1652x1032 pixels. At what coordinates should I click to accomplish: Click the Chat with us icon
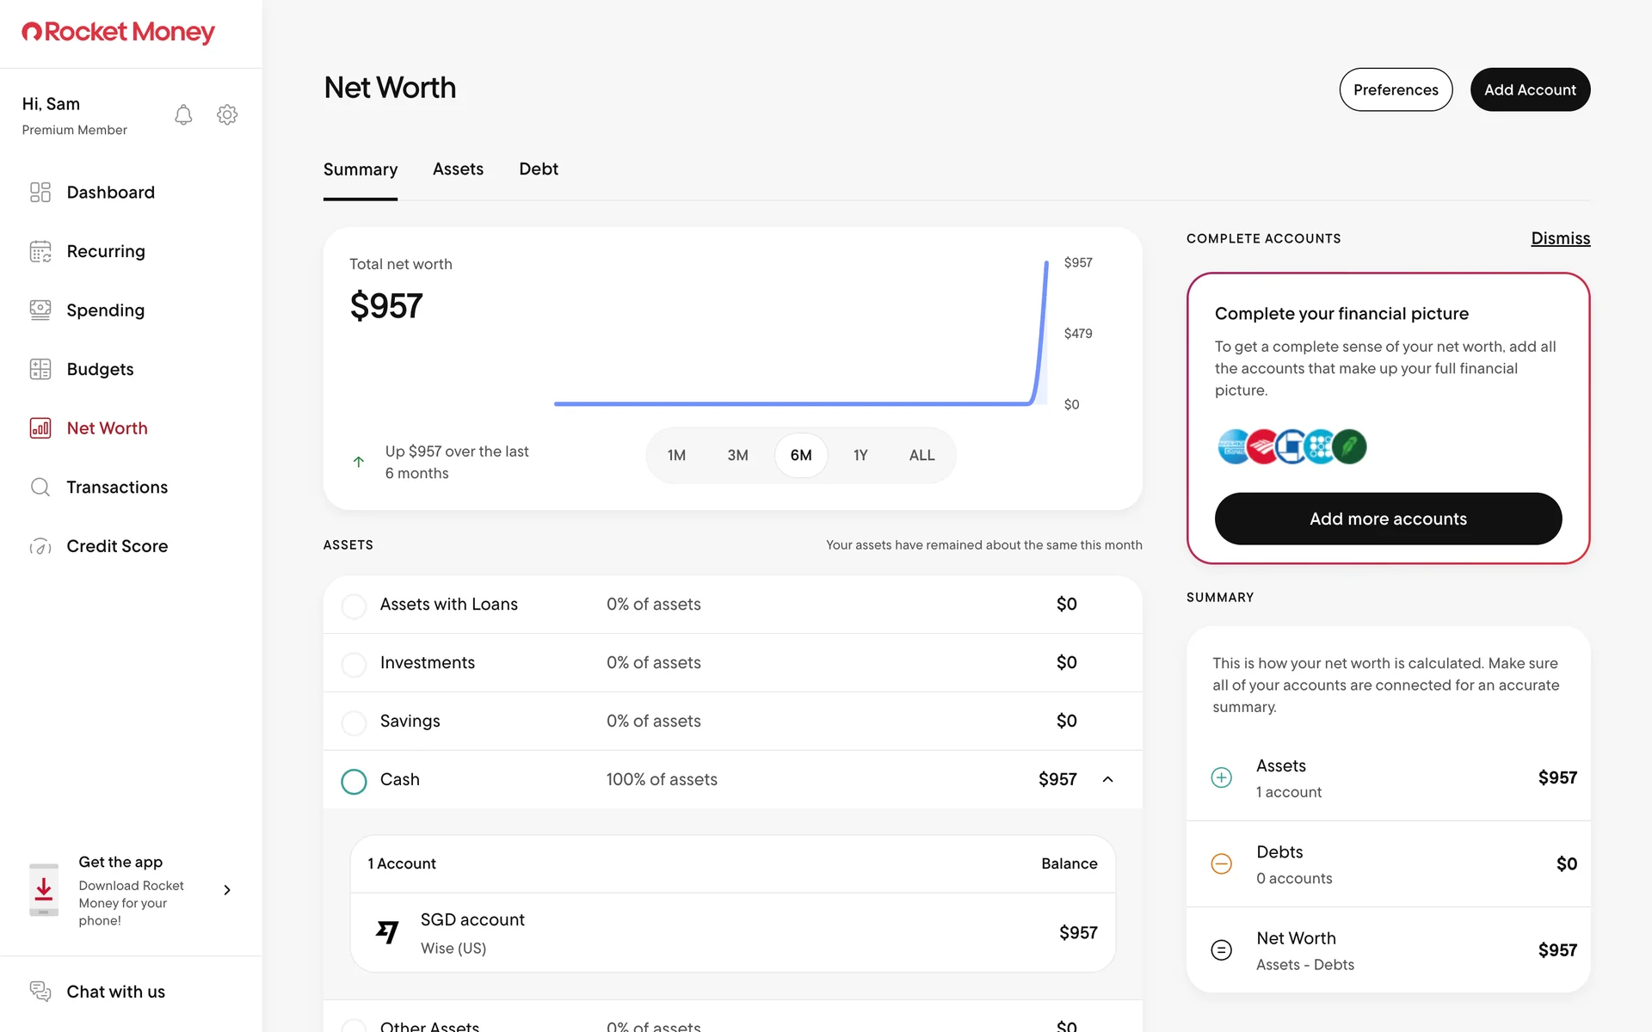pyautogui.click(x=40, y=991)
